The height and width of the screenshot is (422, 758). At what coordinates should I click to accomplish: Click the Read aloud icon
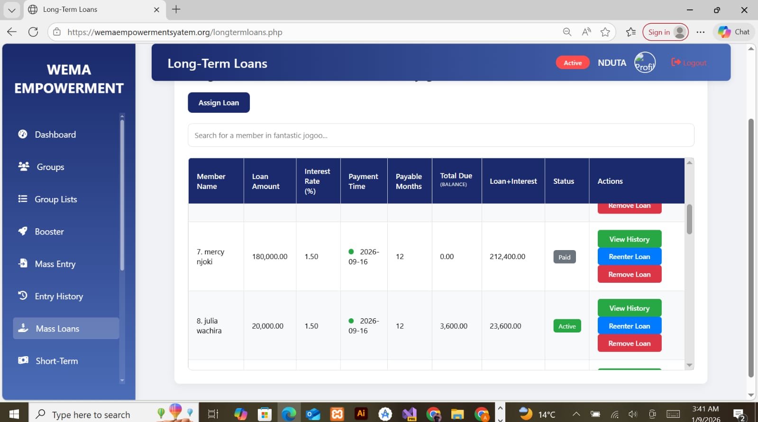tap(586, 32)
